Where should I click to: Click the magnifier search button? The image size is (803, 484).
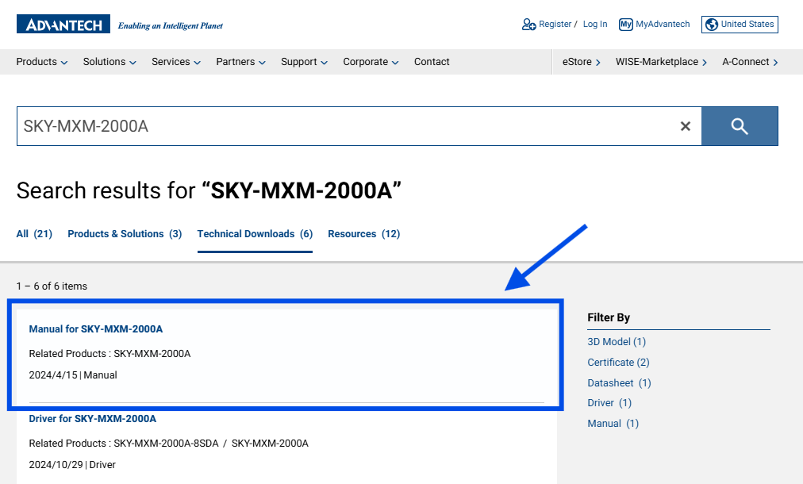pyautogui.click(x=740, y=126)
